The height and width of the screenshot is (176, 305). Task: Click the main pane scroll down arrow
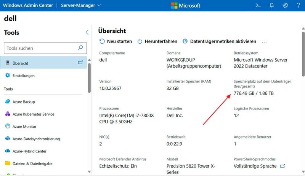pyautogui.click(x=303, y=172)
